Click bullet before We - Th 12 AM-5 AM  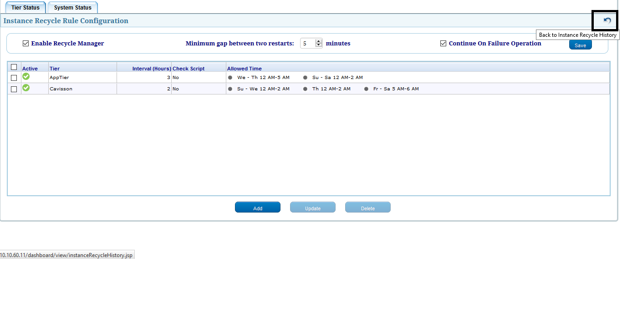[230, 78]
